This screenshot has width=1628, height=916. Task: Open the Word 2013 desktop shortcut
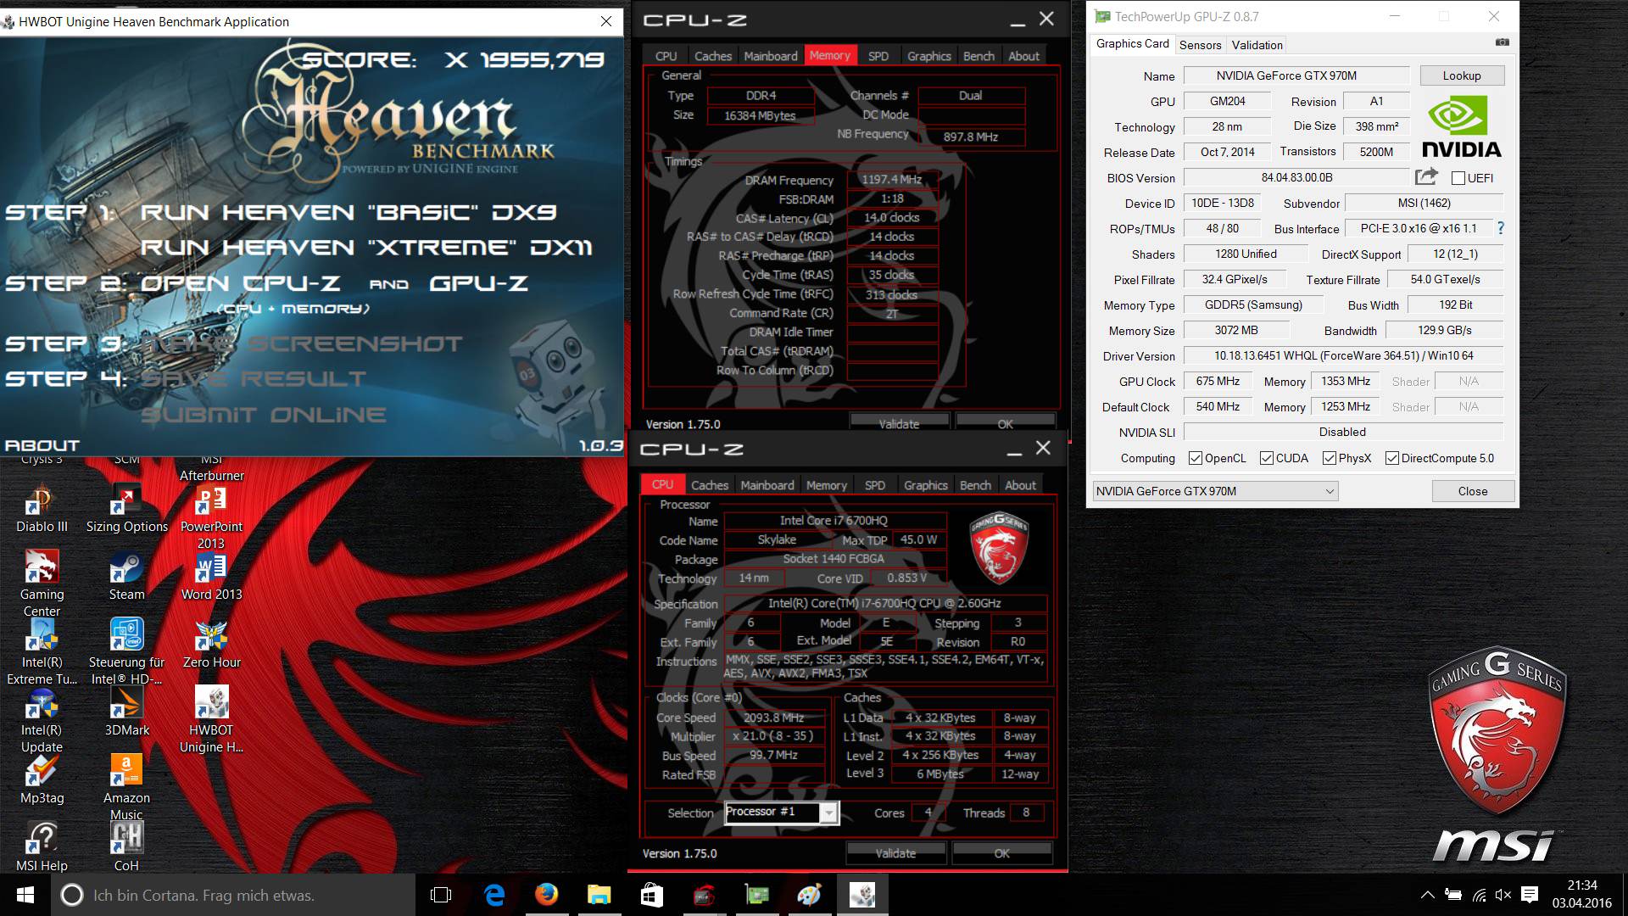tap(211, 577)
